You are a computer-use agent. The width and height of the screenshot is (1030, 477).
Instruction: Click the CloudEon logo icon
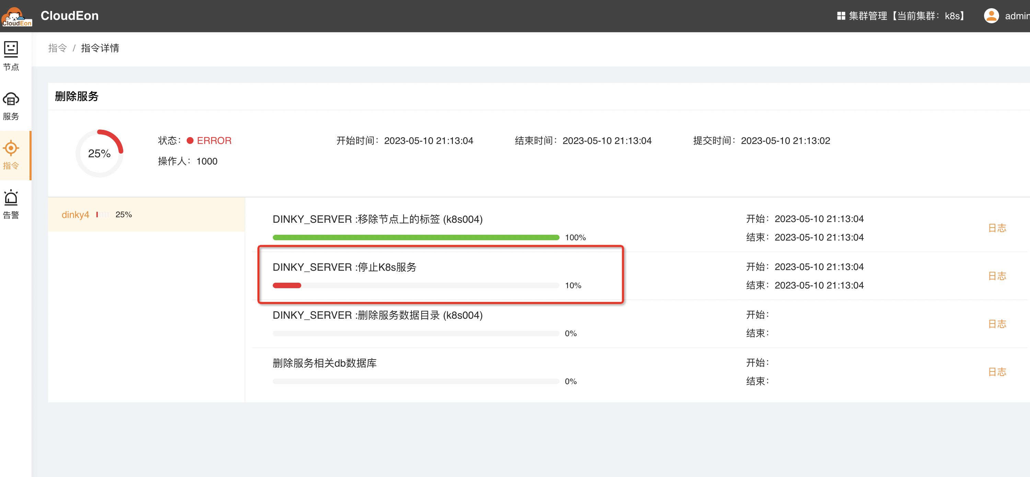click(x=16, y=16)
